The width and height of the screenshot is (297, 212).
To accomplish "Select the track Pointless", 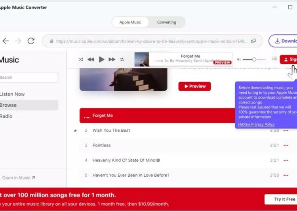I will (101, 145).
